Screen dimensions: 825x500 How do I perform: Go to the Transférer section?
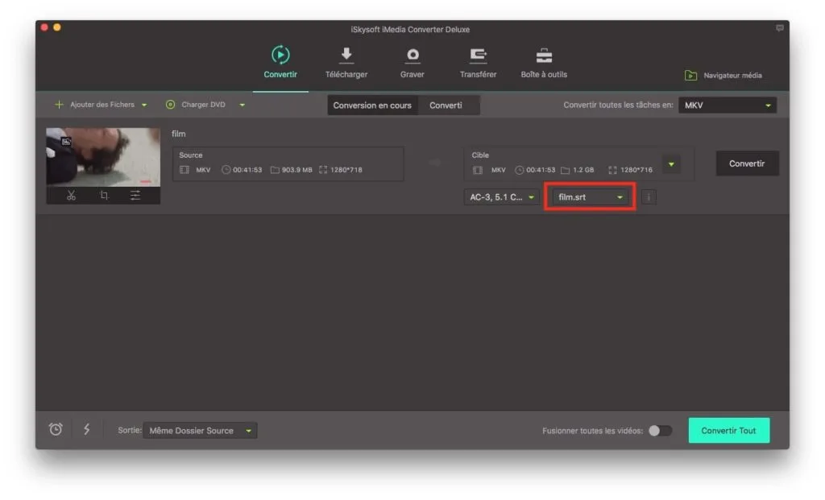(x=478, y=63)
